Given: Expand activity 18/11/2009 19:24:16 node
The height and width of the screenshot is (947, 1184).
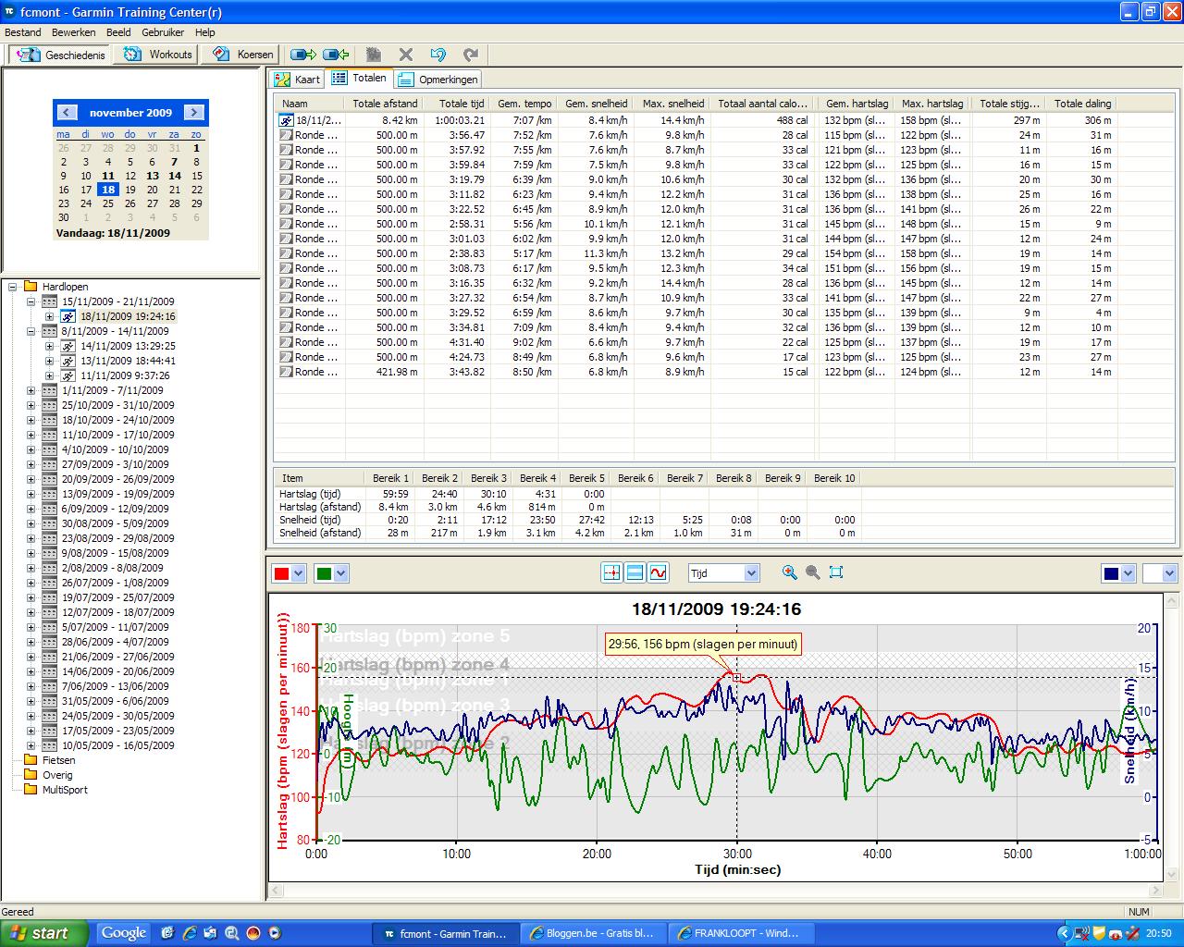Looking at the screenshot, I should (49, 316).
